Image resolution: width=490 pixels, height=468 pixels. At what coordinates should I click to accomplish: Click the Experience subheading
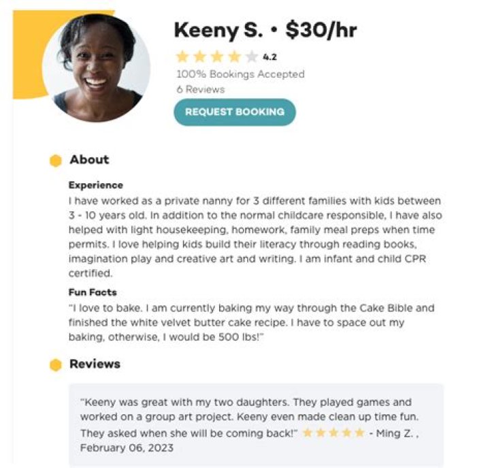click(x=96, y=185)
